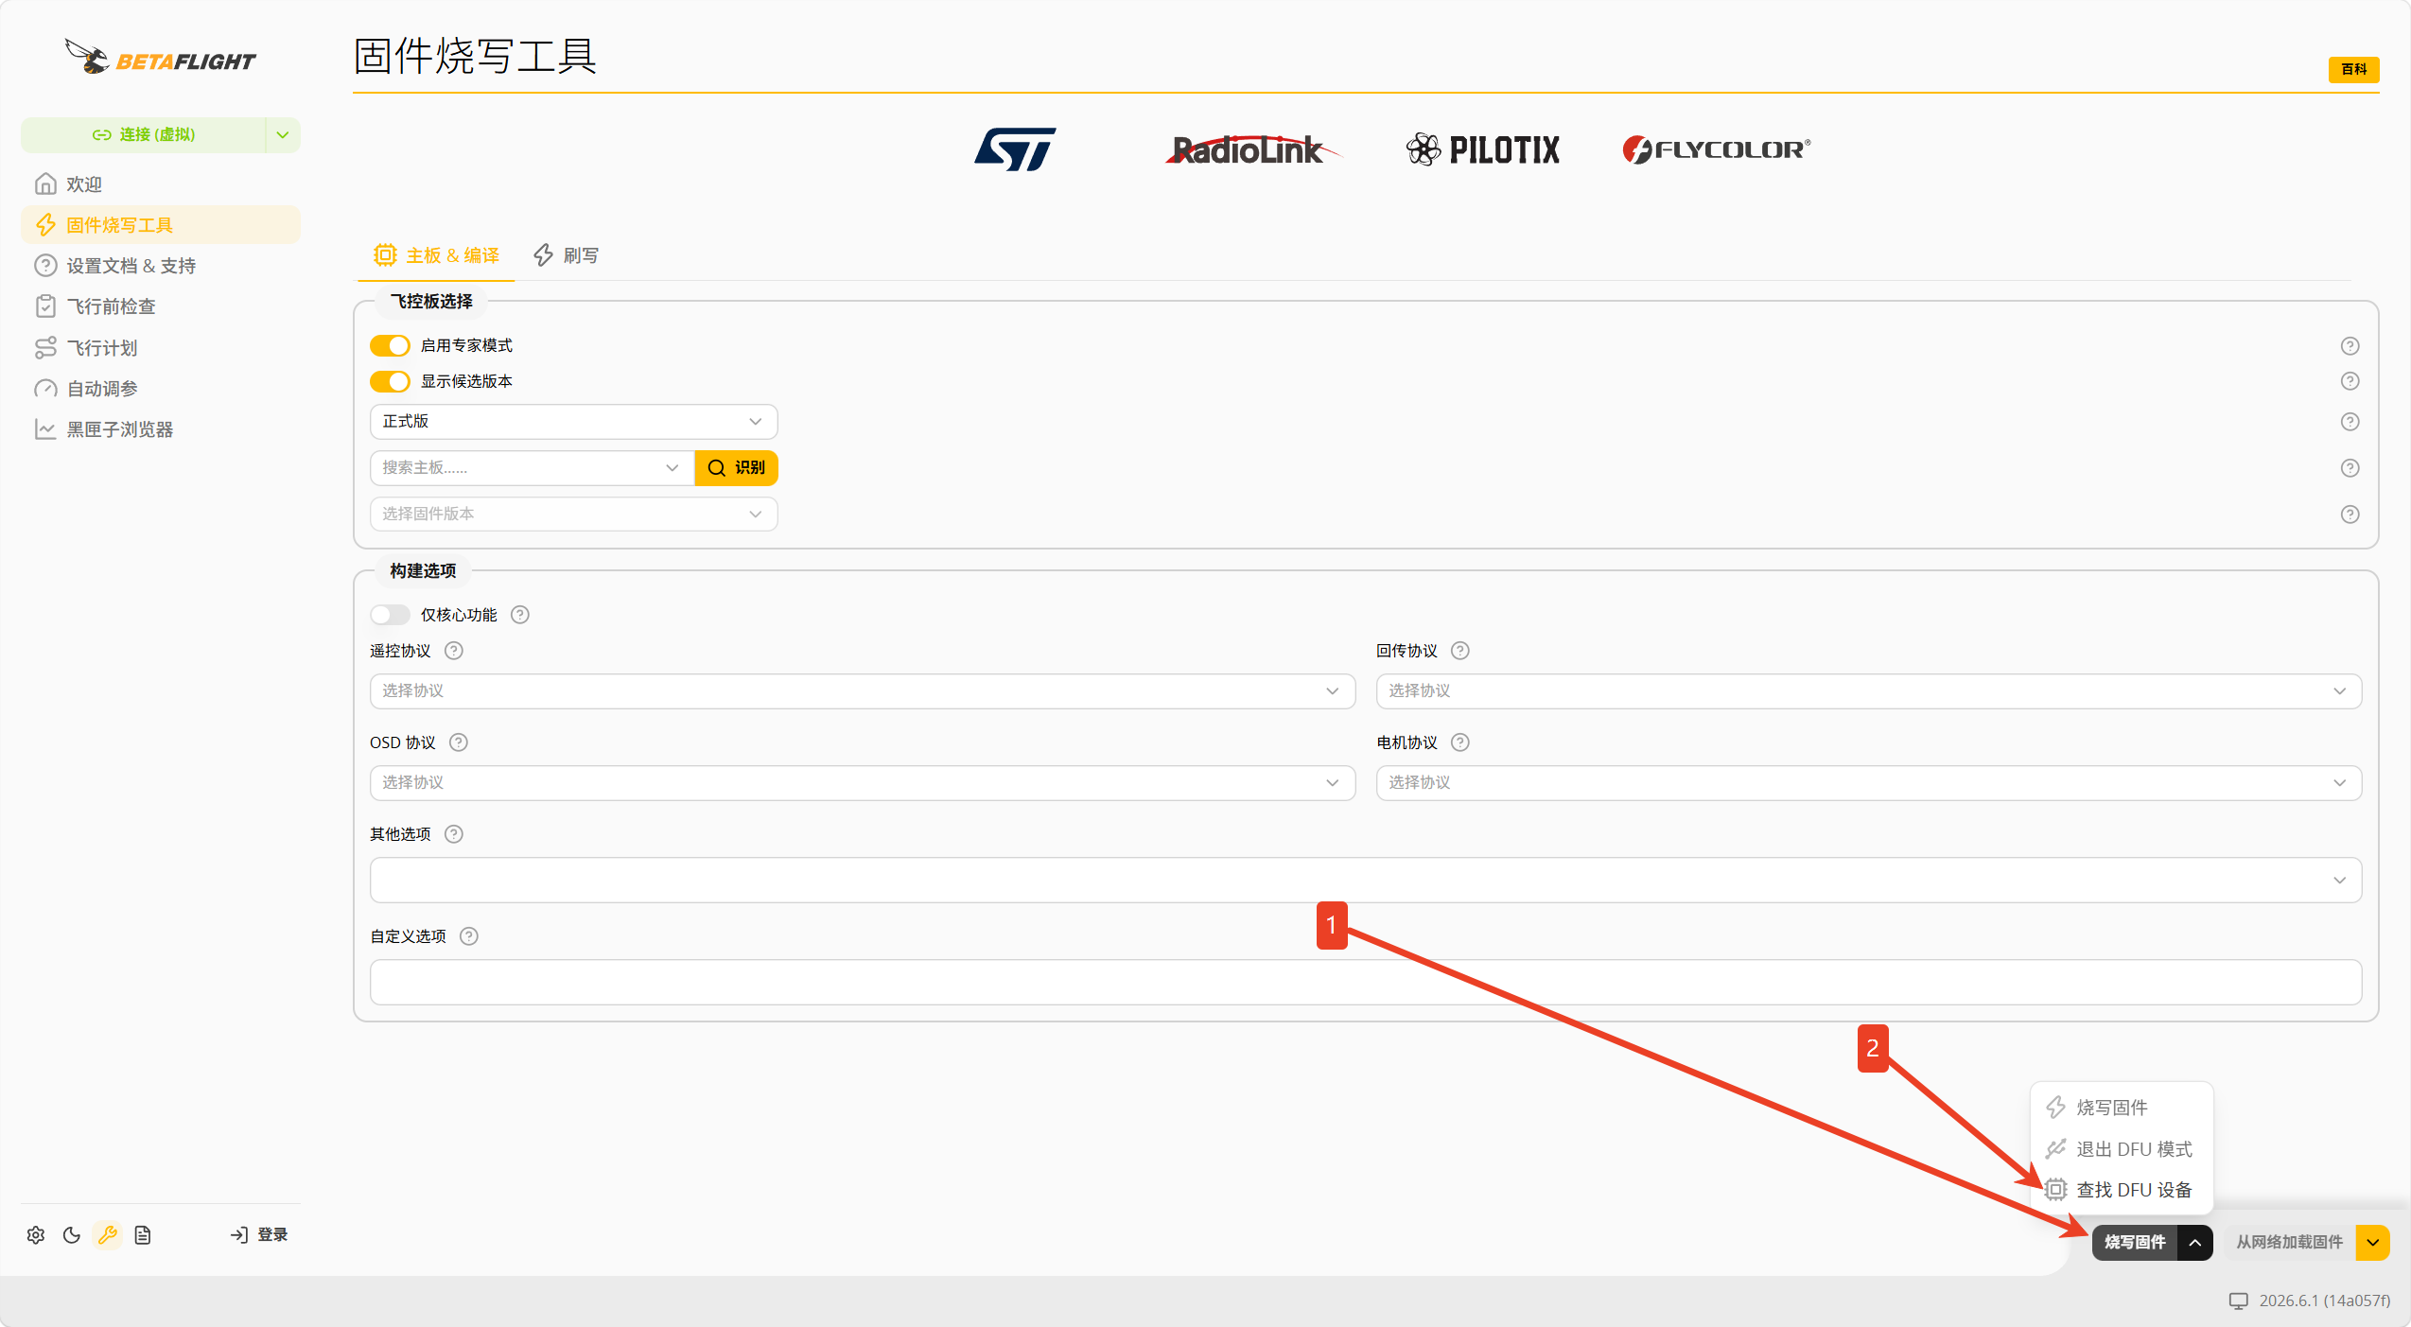Disable the 启用专家模式 toggle

coord(390,346)
